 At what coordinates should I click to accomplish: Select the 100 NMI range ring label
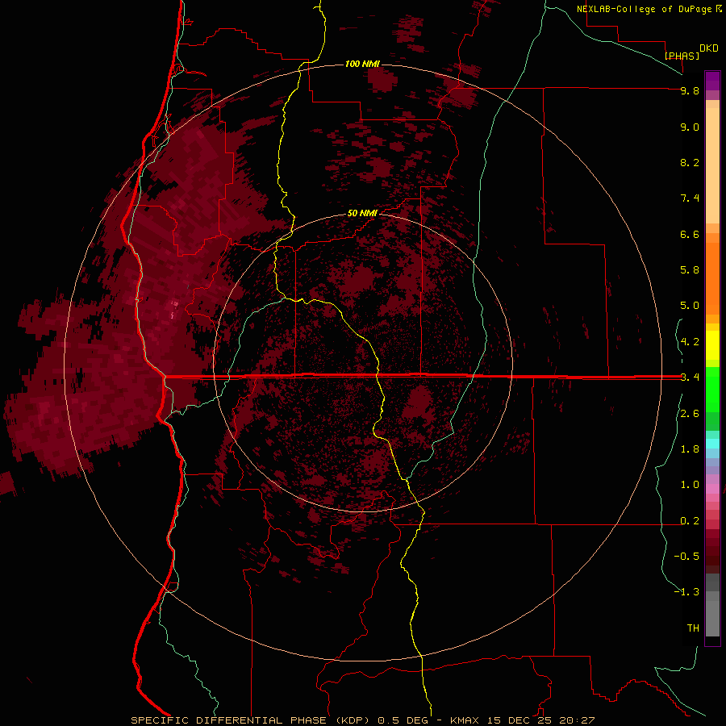pyautogui.click(x=362, y=64)
